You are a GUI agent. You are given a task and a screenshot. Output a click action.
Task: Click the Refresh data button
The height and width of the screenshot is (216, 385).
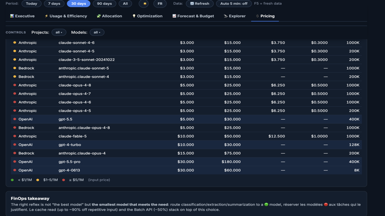(x=200, y=4)
